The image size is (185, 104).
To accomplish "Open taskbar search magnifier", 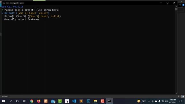I will pos(10,101).
